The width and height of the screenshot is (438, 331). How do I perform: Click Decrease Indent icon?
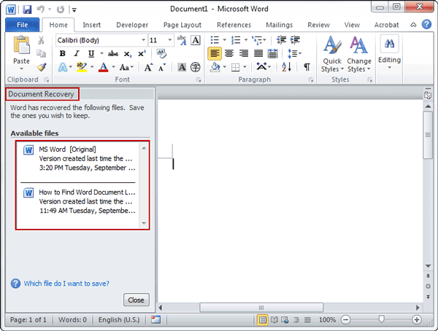(281, 40)
